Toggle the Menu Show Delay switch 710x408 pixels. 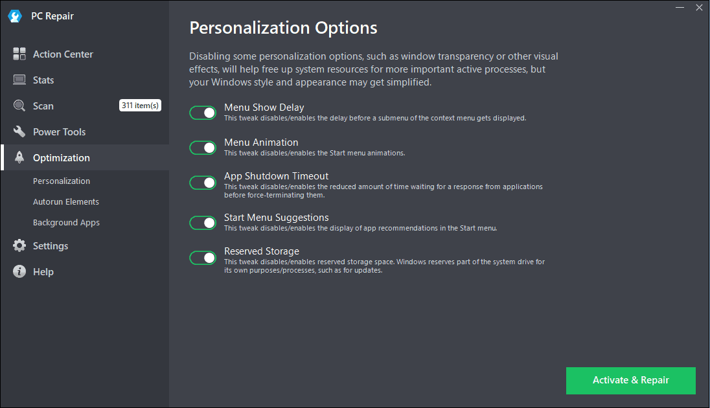pyautogui.click(x=203, y=113)
